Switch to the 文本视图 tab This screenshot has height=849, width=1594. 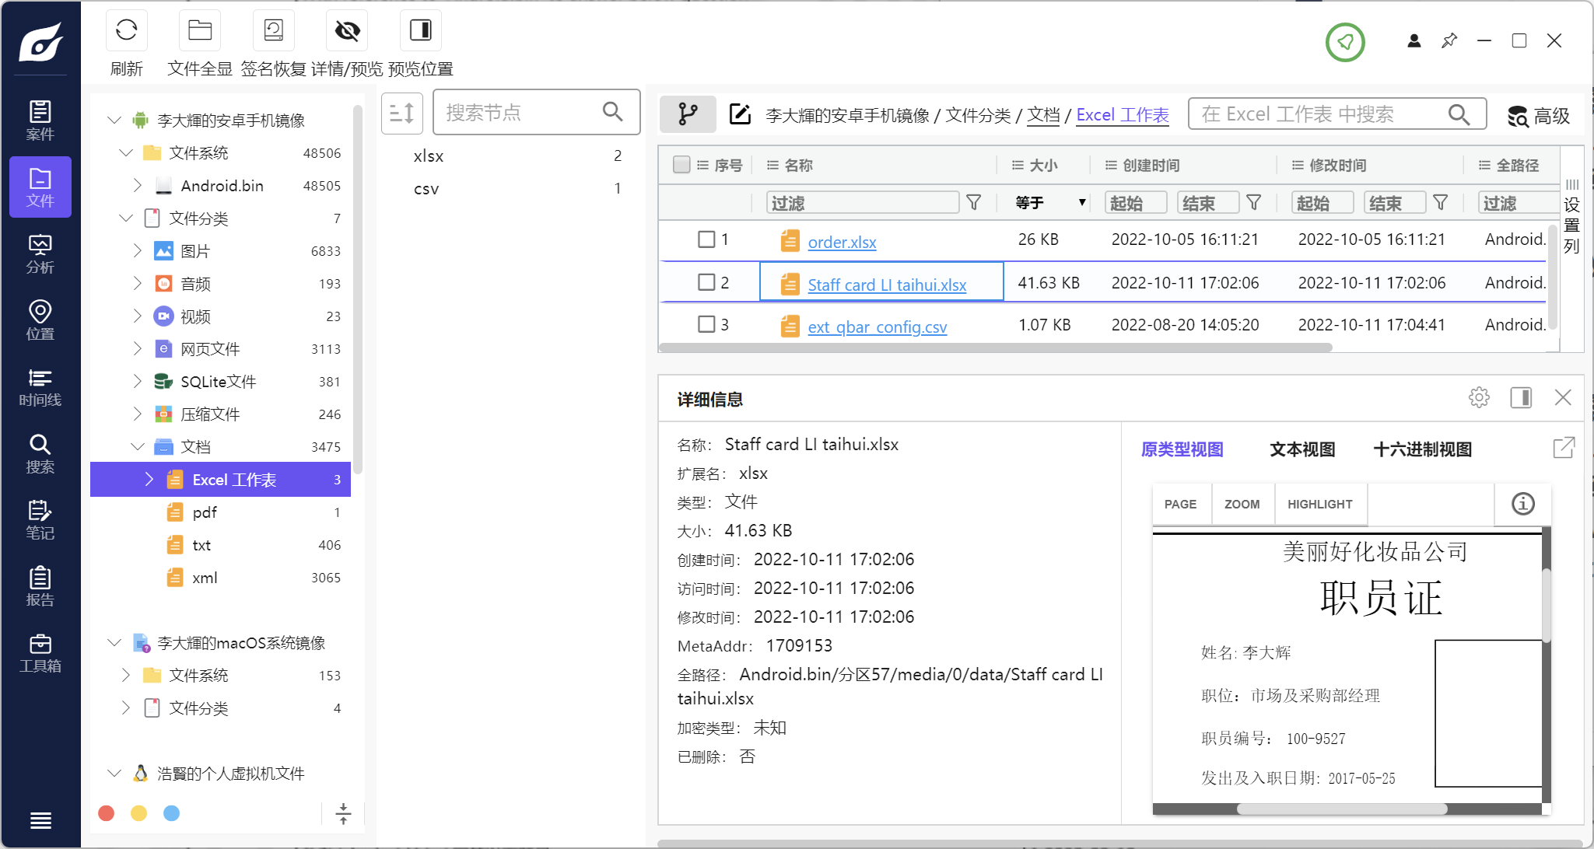(x=1301, y=449)
